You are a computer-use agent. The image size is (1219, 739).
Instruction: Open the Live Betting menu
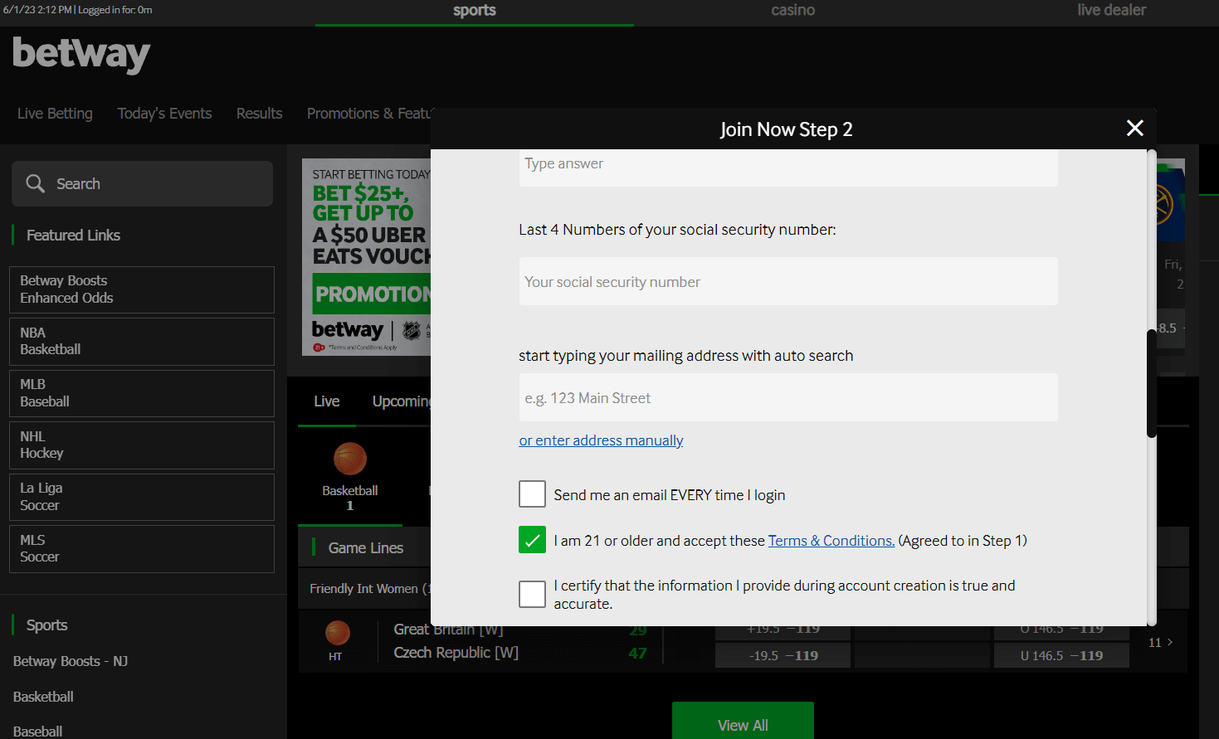[x=55, y=114]
